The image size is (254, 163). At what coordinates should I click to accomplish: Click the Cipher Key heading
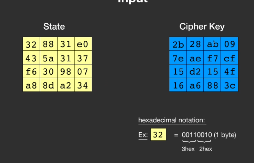tap(202, 27)
